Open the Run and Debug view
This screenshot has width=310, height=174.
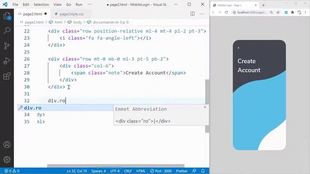click(7, 61)
